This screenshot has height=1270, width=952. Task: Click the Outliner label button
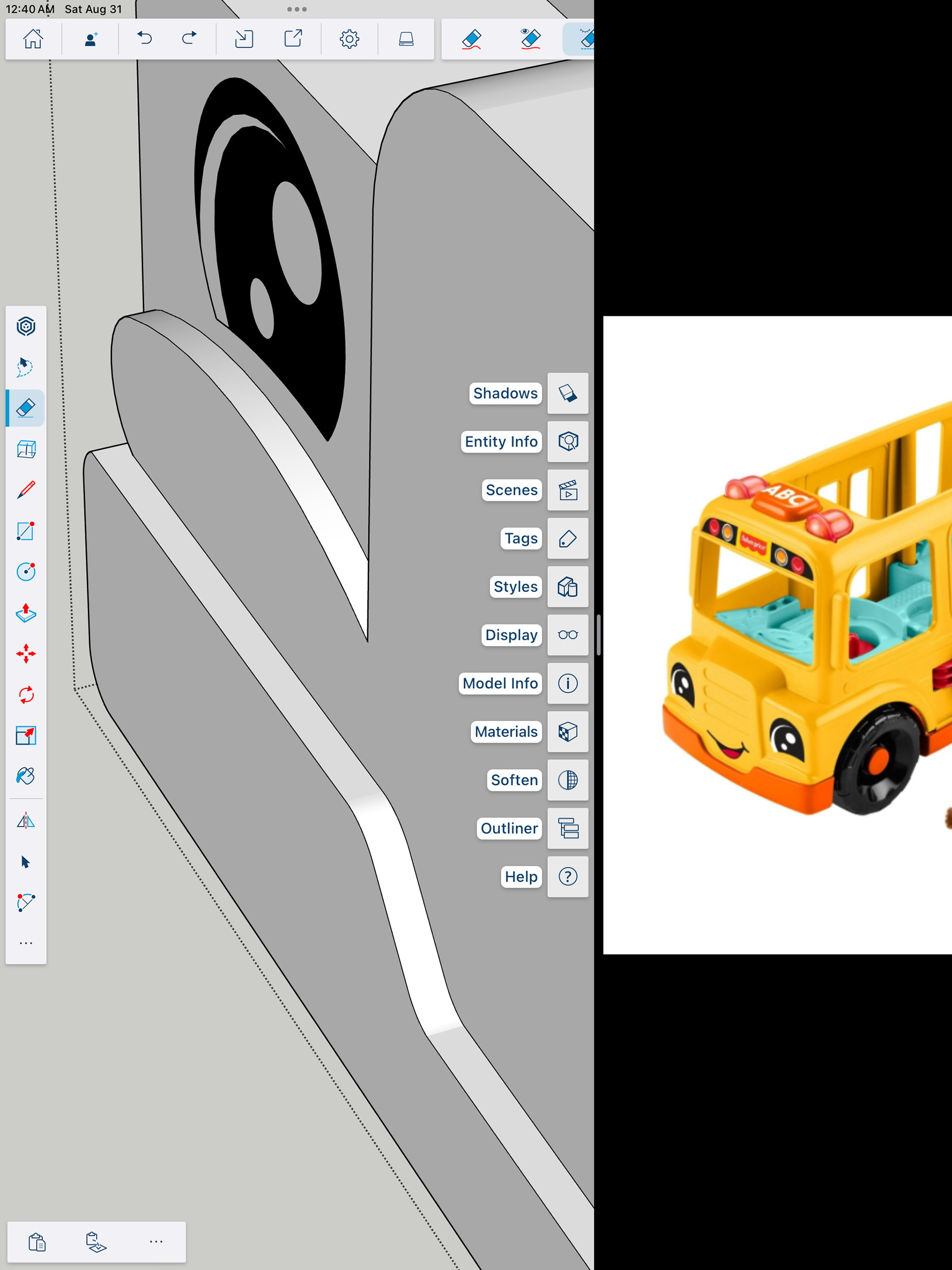click(509, 829)
